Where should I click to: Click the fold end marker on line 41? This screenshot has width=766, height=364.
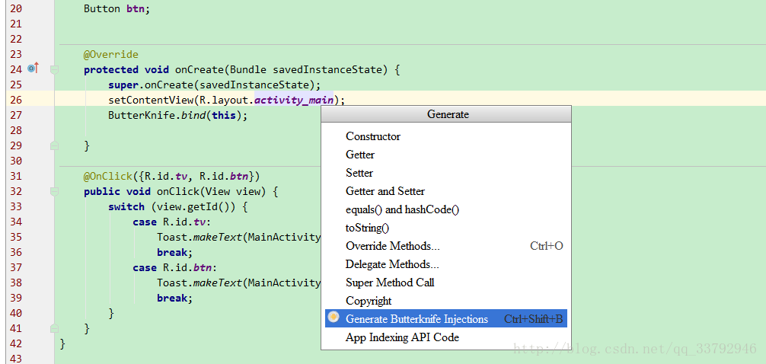click(54, 328)
